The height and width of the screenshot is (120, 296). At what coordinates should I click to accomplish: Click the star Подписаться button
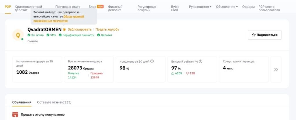(265, 35)
